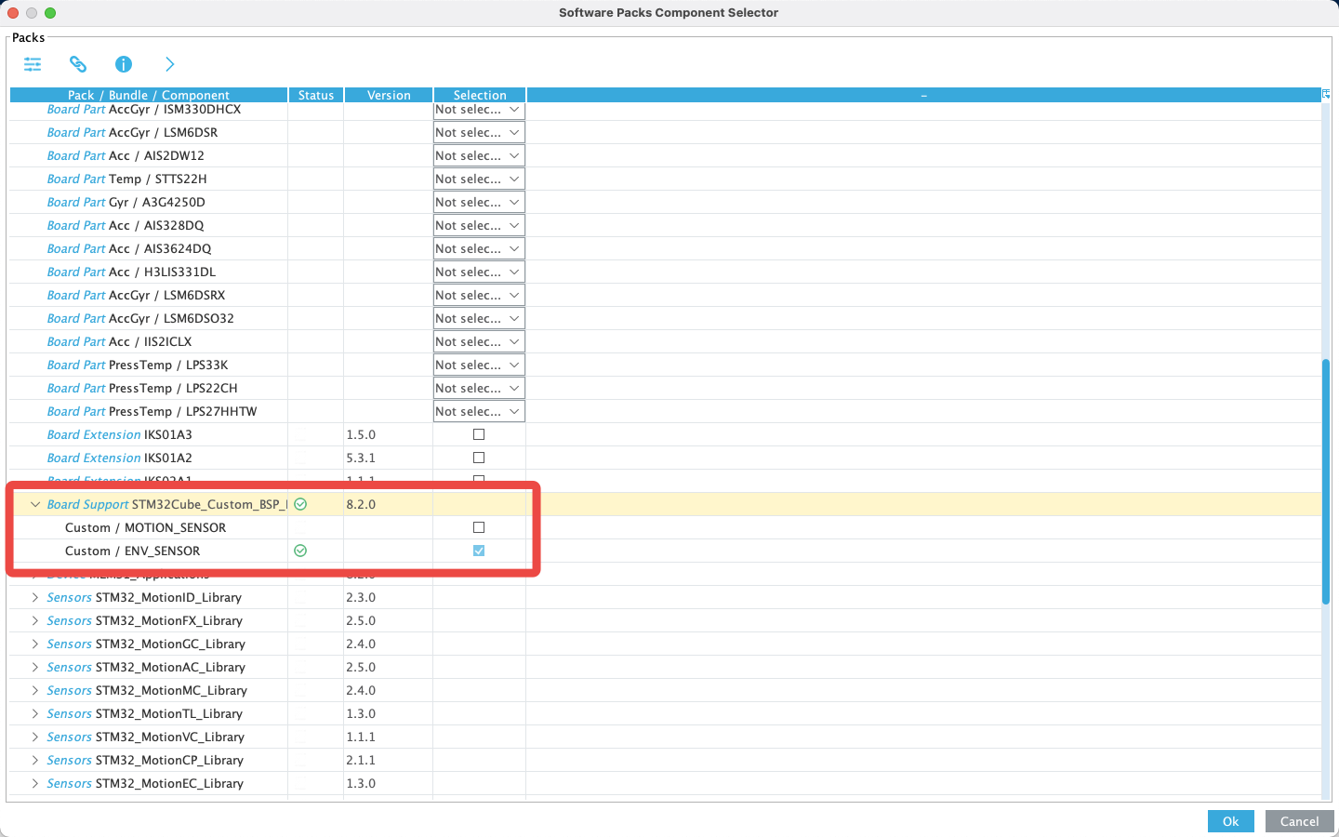Open selection dropdown for PressTemp / LPS27HHTW
Viewport: 1339px width, 837px height.
point(479,411)
